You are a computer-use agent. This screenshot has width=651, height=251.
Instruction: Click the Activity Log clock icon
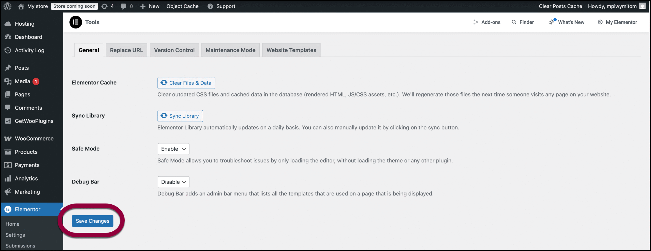click(x=8, y=50)
